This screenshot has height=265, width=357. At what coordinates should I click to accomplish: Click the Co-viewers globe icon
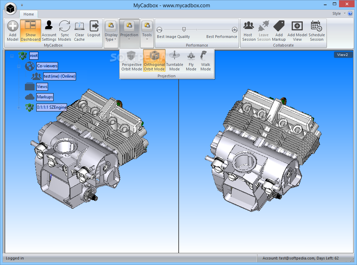coord(30,66)
